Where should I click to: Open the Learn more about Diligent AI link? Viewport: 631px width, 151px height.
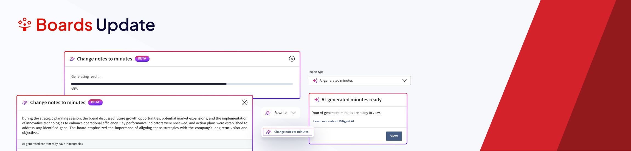pos(333,121)
